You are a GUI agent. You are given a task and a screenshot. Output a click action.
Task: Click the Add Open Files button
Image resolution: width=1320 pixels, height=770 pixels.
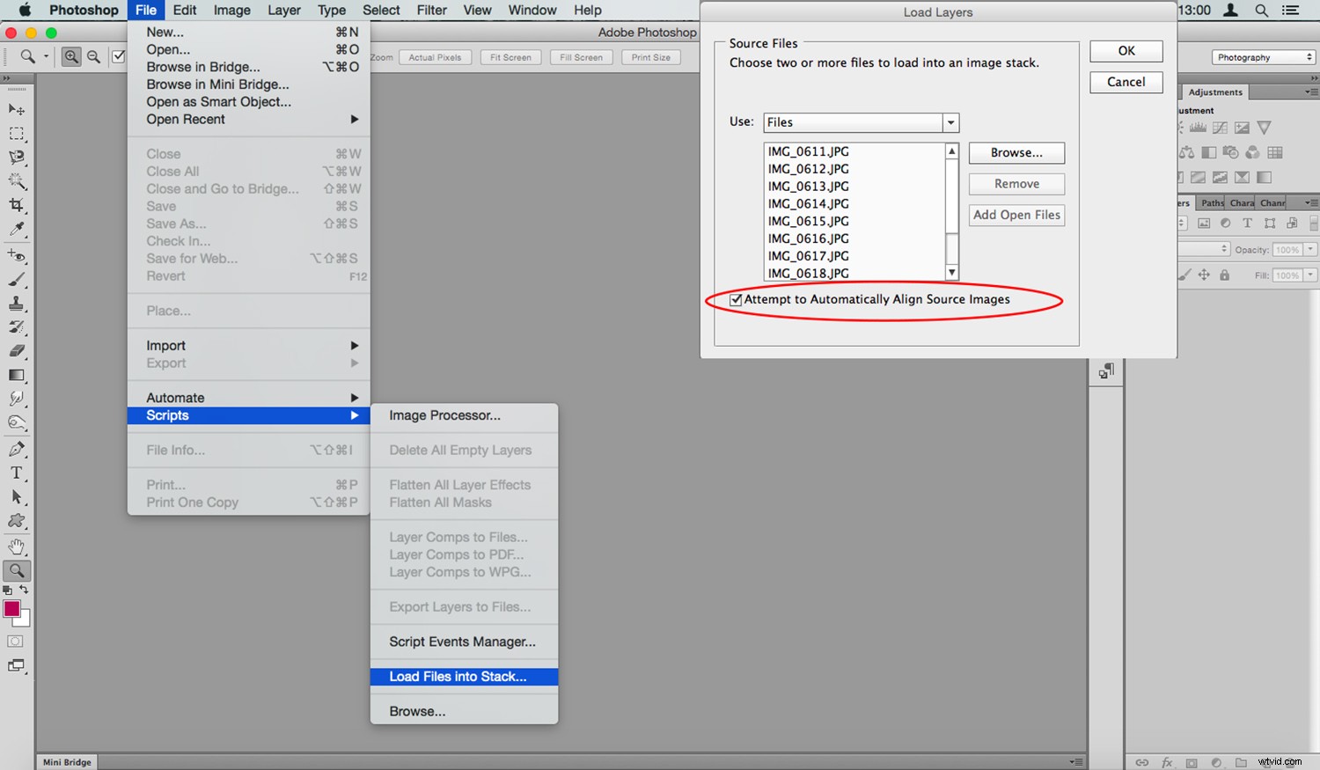(x=1016, y=215)
